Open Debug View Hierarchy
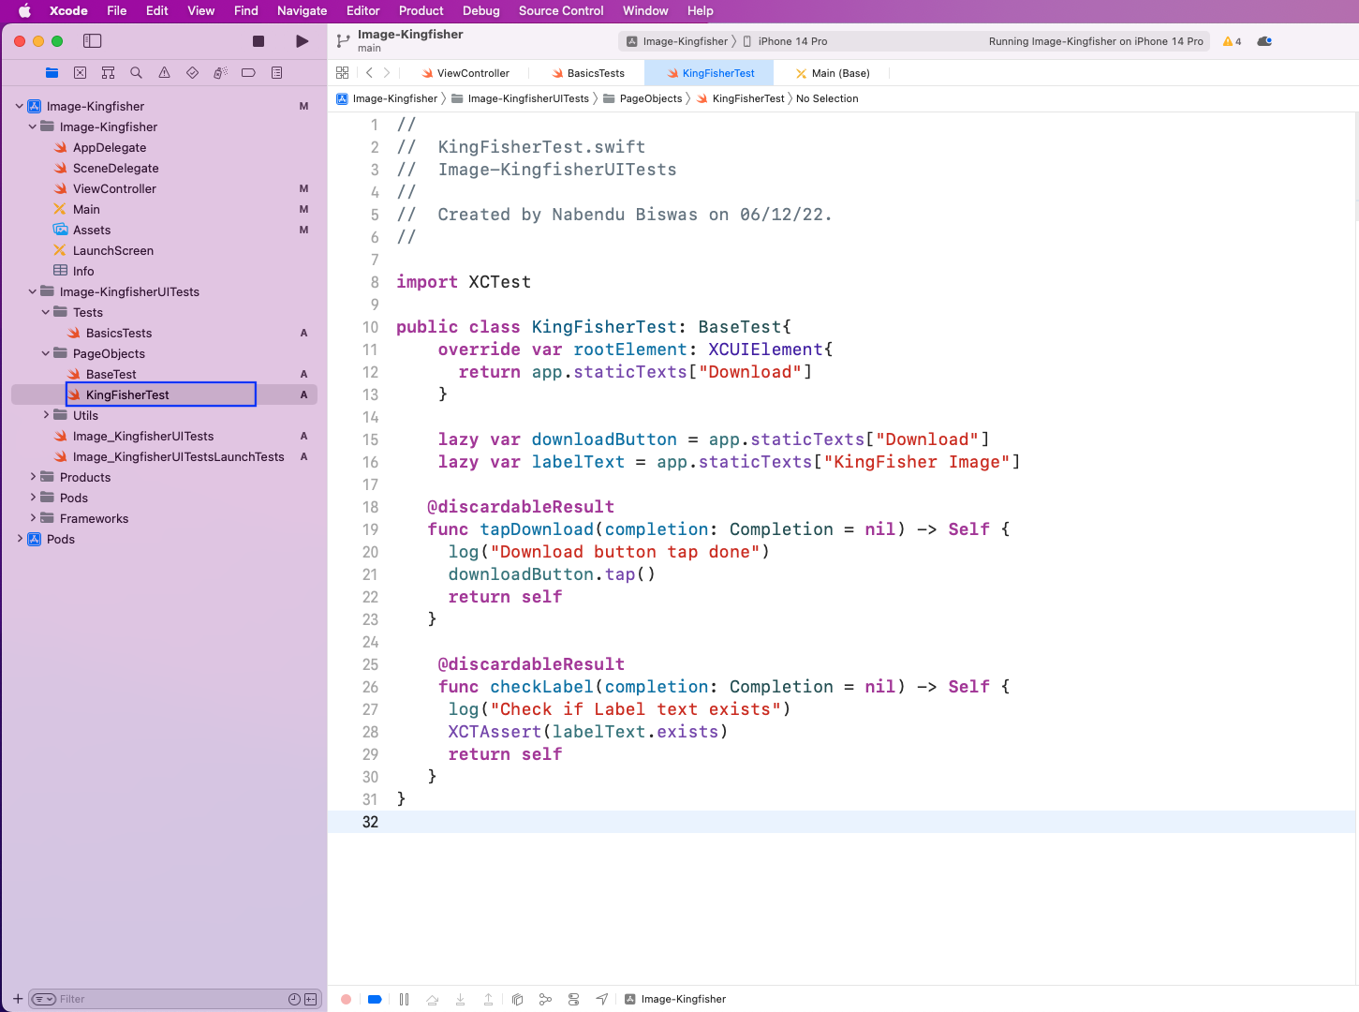Screen dimensions: 1359x1012 pyautogui.click(x=517, y=999)
